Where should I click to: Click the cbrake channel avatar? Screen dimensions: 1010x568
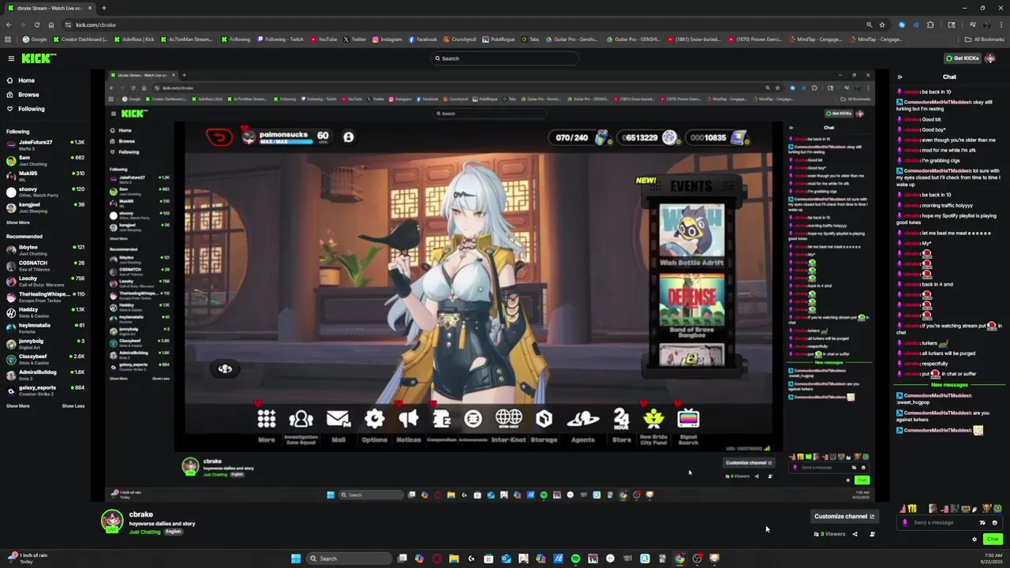coord(113,521)
